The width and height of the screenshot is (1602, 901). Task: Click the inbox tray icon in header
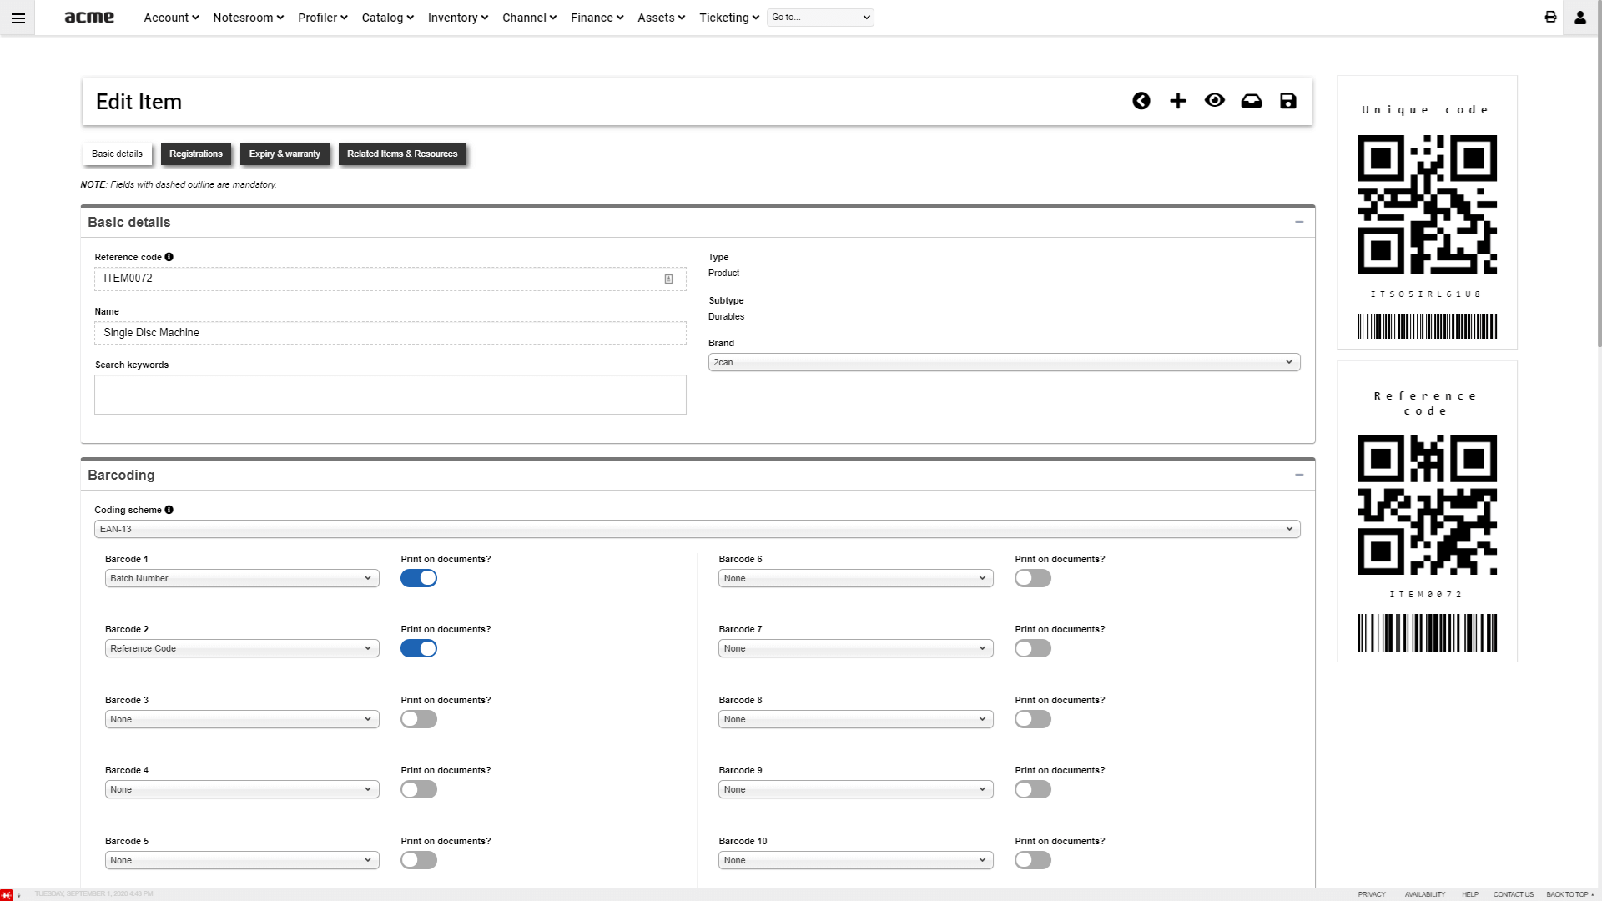pyautogui.click(x=1252, y=101)
